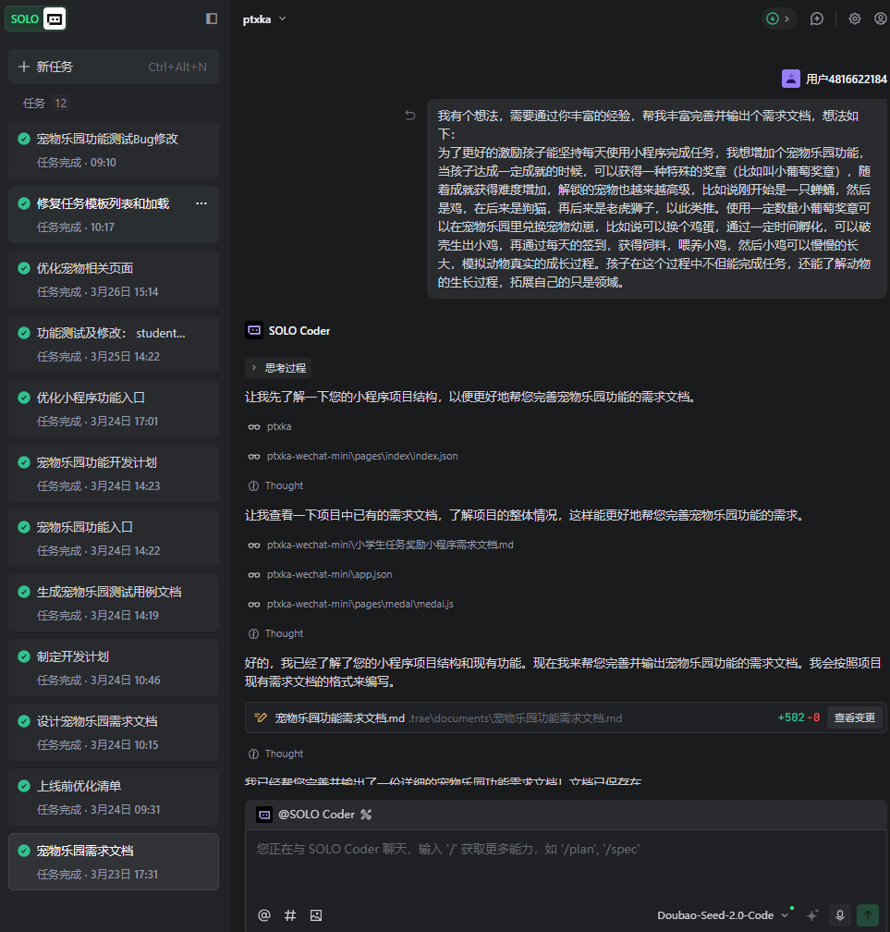Screen dimensions: 890x932
Task: Toggle the SOLO mode switch
Action: [x=37, y=18]
